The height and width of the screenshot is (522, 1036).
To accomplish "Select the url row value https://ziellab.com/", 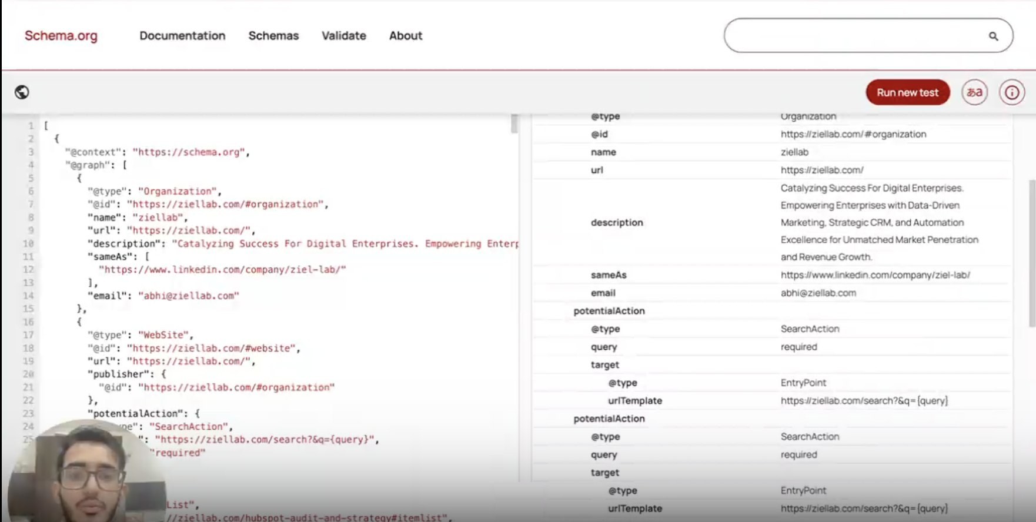I will (x=822, y=170).
